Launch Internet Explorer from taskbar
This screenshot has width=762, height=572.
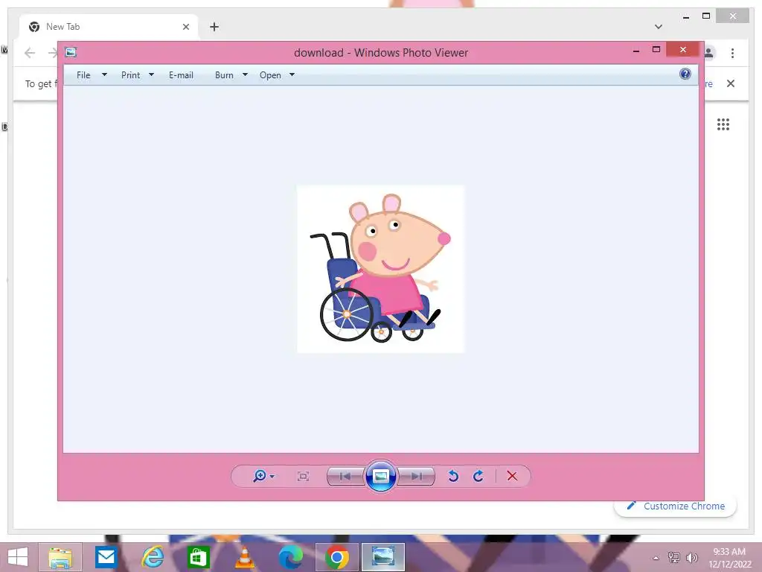click(152, 557)
